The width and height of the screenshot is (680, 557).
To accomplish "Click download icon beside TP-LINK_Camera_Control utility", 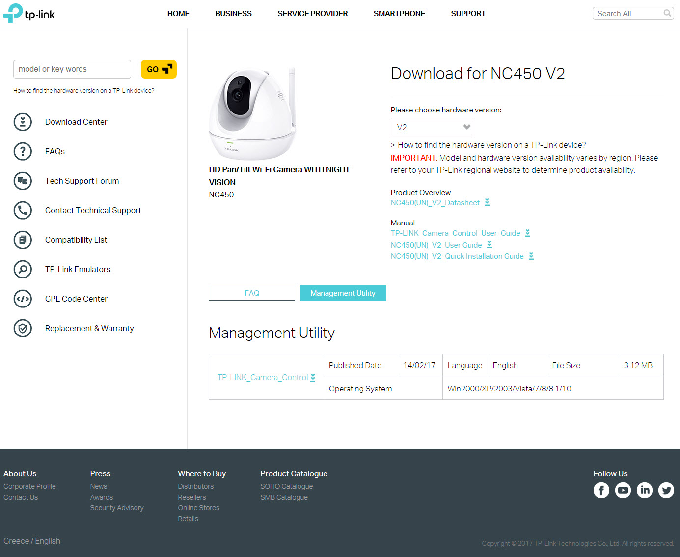I will [x=313, y=378].
